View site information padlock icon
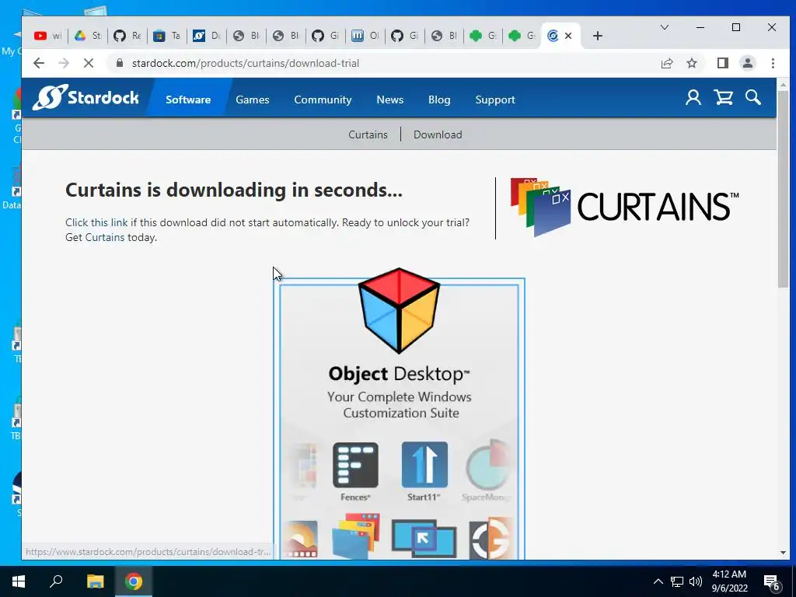Screen dimensions: 796x597 coord(120,63)
